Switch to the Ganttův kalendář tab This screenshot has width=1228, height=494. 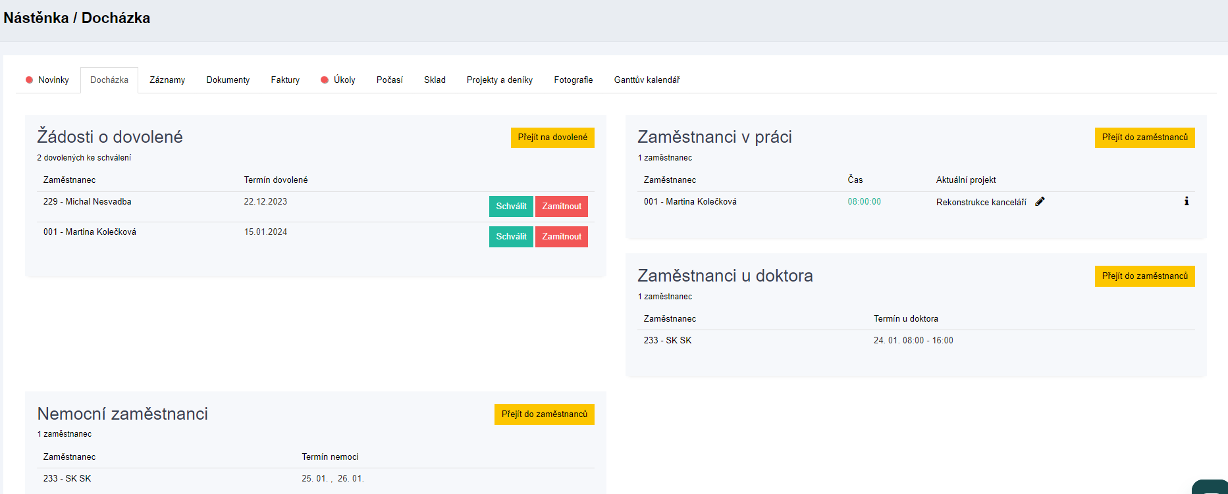(647, 80)
